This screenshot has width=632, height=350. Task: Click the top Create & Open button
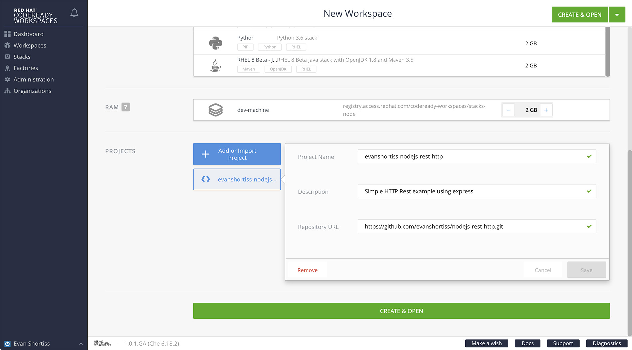point(580,15)
